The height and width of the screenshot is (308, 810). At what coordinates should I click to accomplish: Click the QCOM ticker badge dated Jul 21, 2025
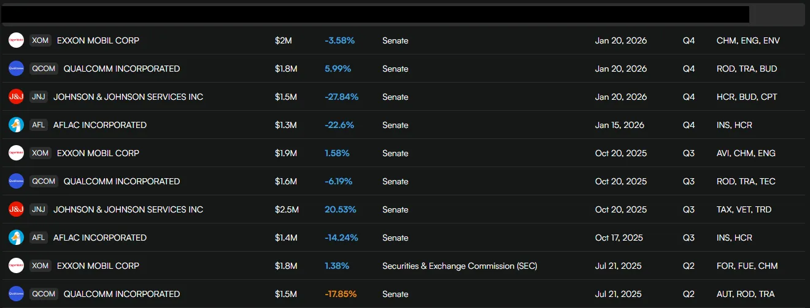coord(44,294)
